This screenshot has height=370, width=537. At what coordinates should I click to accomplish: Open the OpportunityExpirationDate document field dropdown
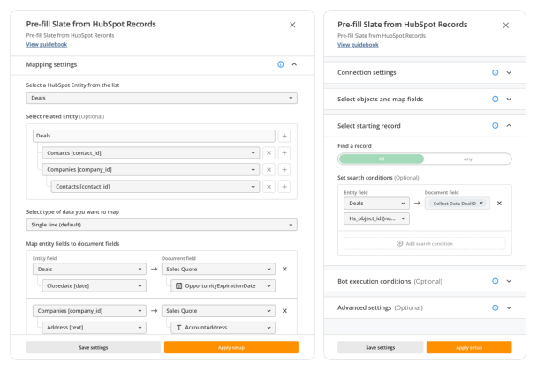[223, 286]
